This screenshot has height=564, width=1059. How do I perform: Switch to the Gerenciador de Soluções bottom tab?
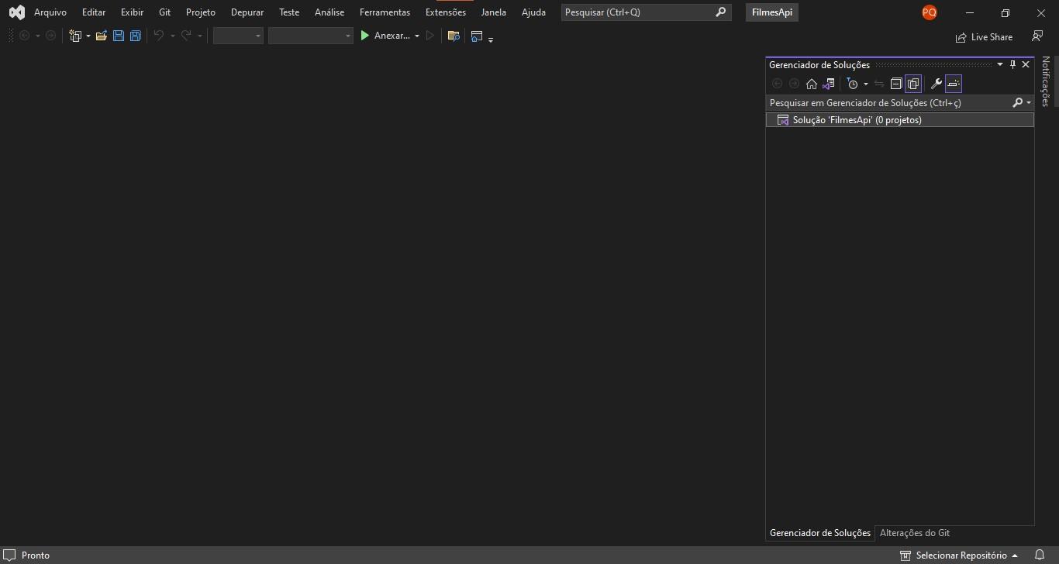coord(820,533)
